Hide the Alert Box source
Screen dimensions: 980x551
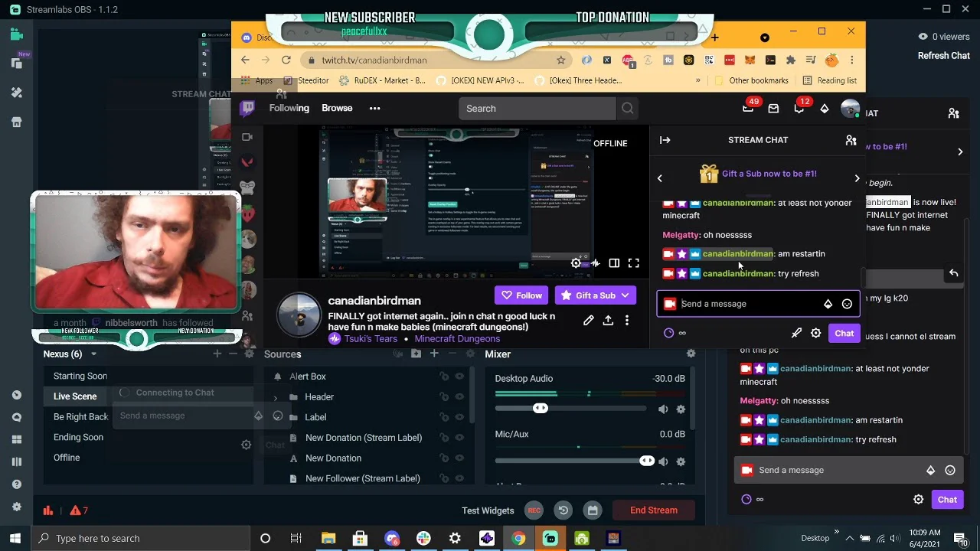459,377
